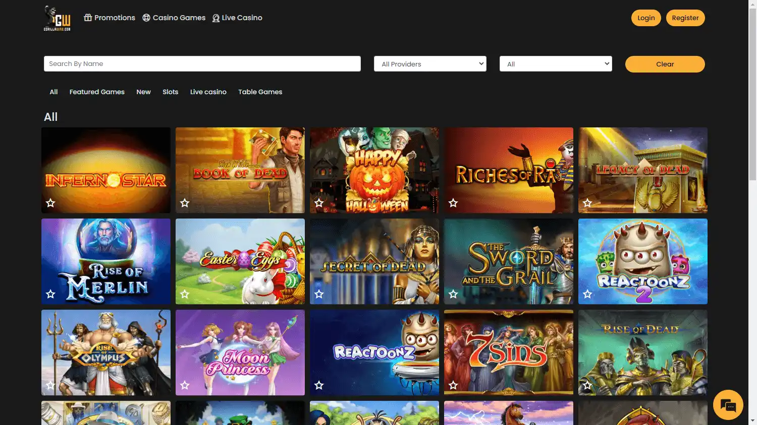Star the Easter Eggs game
Screen dimensions: 757x425
[185, 294]
